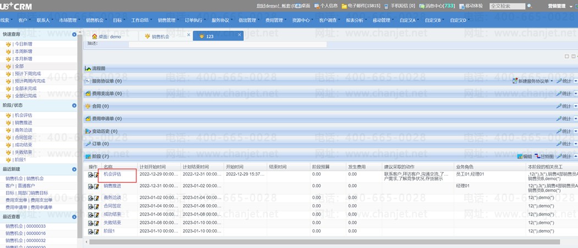Viewport: 578px width, 248px height.
Task: Expand 营销管理 dropdown at top right
Action: coord(570,6)
